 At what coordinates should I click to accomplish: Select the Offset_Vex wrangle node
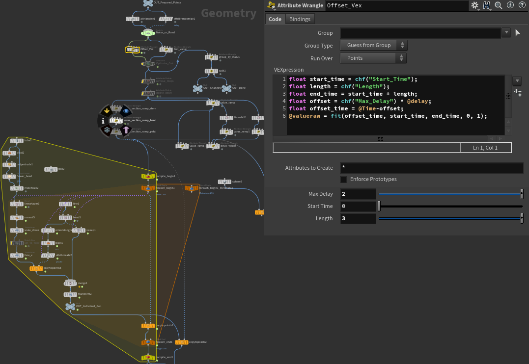tap(133, 50)
